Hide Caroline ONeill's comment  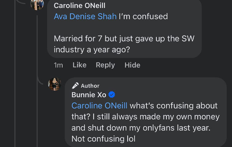tap(132, 65)
